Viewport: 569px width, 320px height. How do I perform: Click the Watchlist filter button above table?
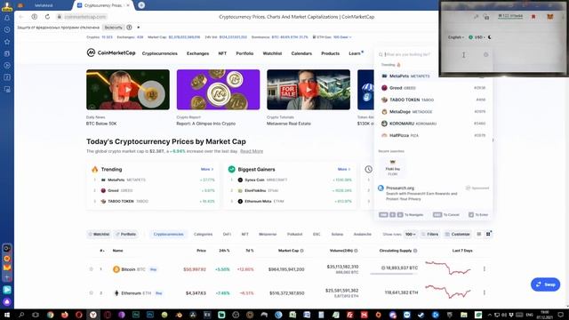99,234
